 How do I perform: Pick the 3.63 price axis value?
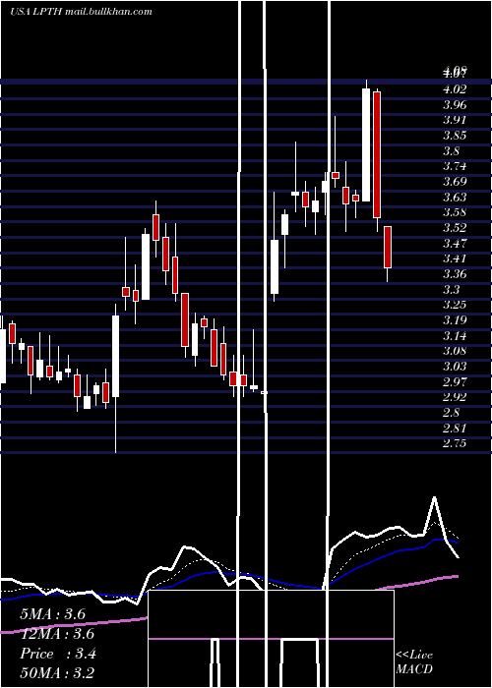click(x=455, y=197)
